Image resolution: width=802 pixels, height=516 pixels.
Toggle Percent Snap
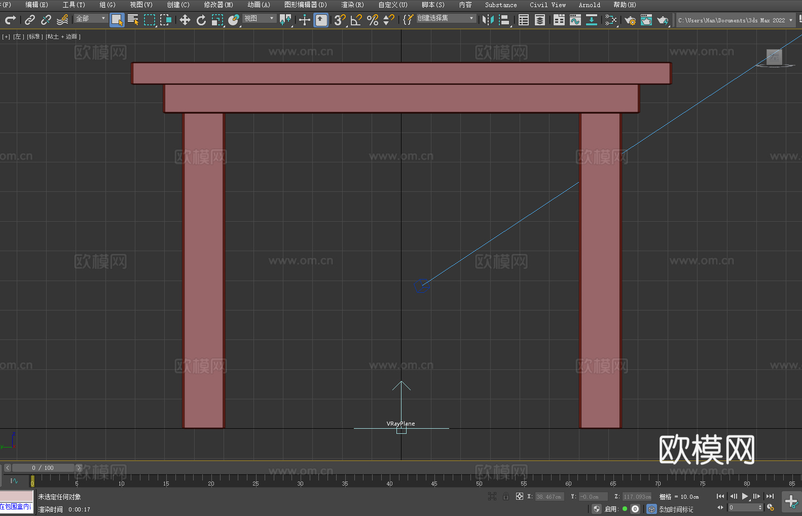(373, 20)
